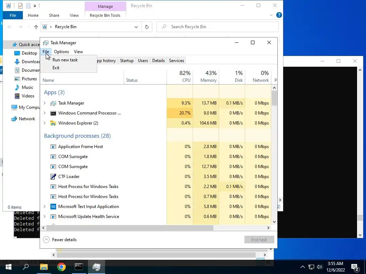
Task: Select Network in Explorer sidebar
Action: (x=23, y=118)
